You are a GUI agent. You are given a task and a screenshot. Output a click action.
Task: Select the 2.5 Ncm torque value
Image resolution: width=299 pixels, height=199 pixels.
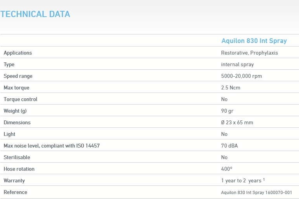(231, 87)
